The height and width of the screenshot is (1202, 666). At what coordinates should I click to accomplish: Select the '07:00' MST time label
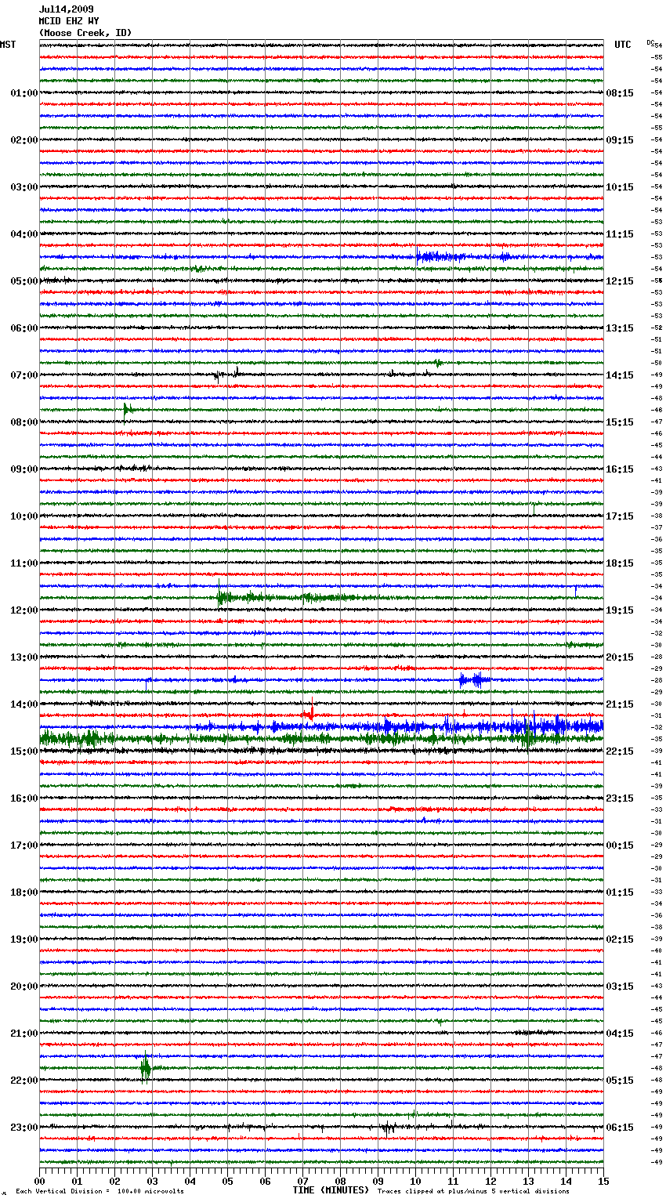(24, 375)
